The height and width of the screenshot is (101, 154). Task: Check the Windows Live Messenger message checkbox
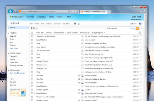32,36
